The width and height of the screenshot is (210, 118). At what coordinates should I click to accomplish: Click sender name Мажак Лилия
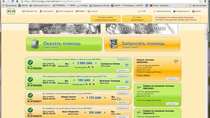[69, 97]
